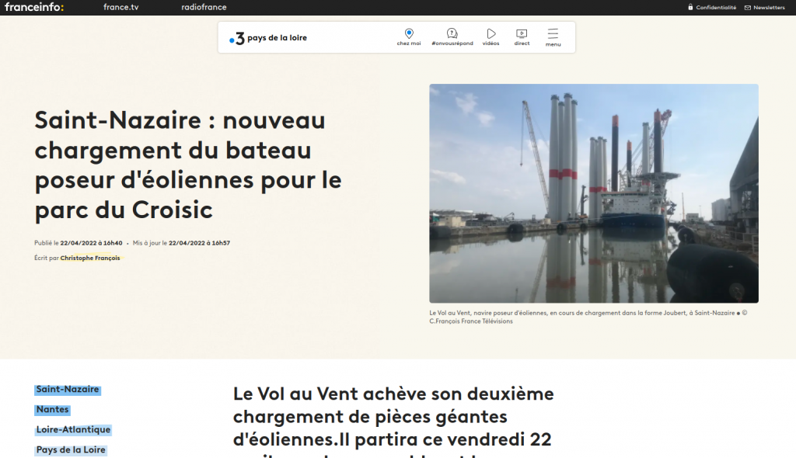Click the wind turbine ship photo
This screenshot has height=458, width=796.
pos(593,193)
